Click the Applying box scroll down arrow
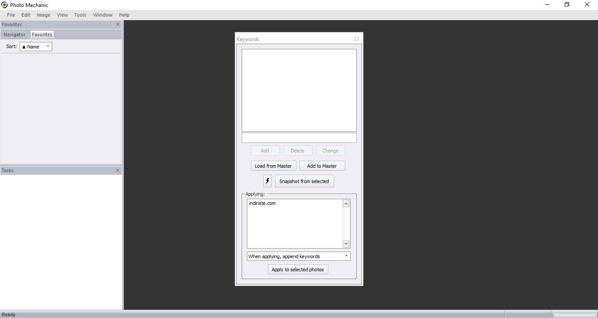The height and width of the screenshot is (318, 598). 346,244
